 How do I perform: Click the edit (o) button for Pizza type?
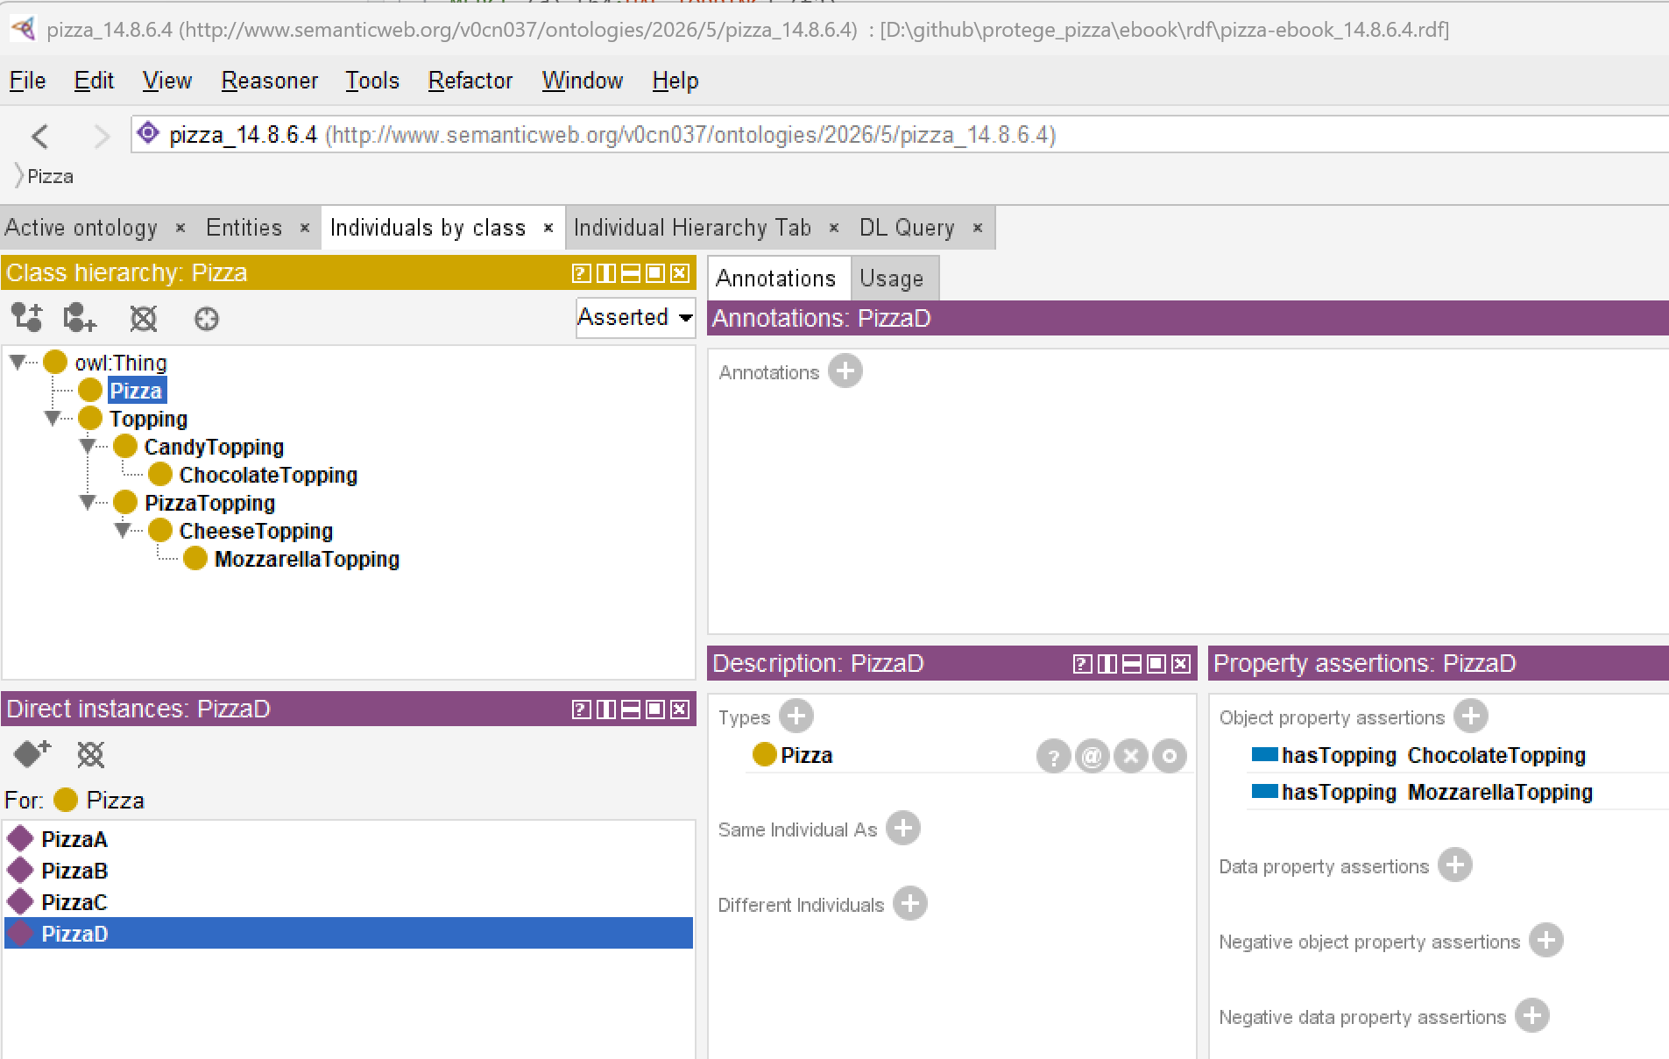tap(1170, 755)
